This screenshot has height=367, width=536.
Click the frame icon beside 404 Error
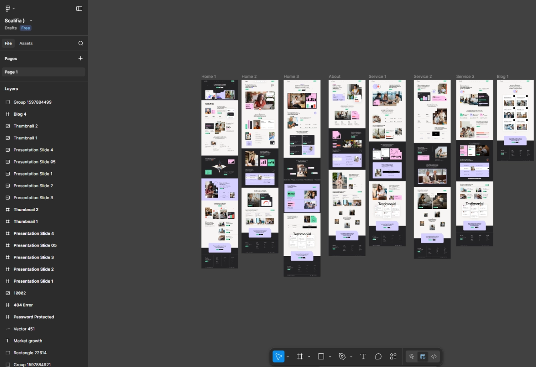point(8,305)
